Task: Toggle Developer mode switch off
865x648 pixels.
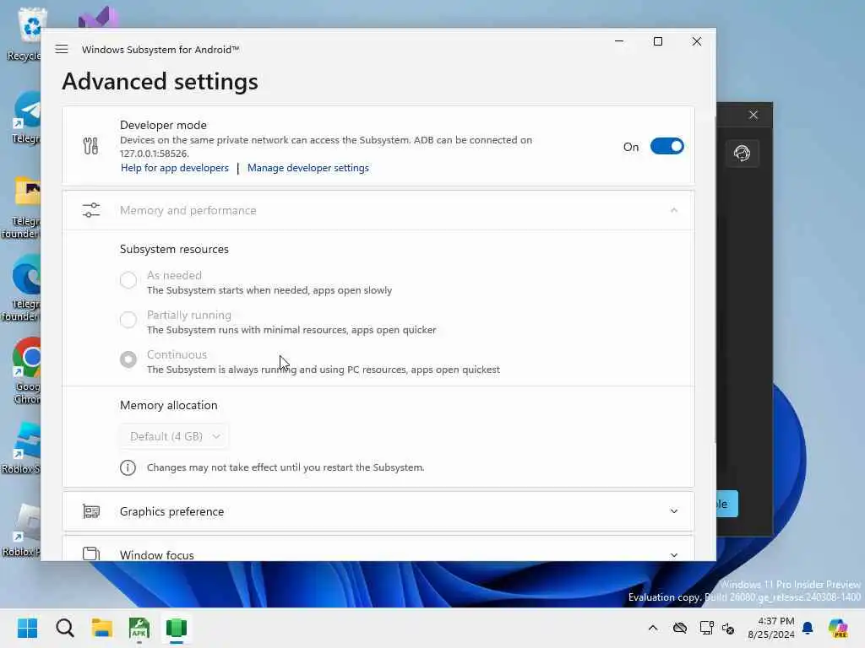Action: click(666, 147)
